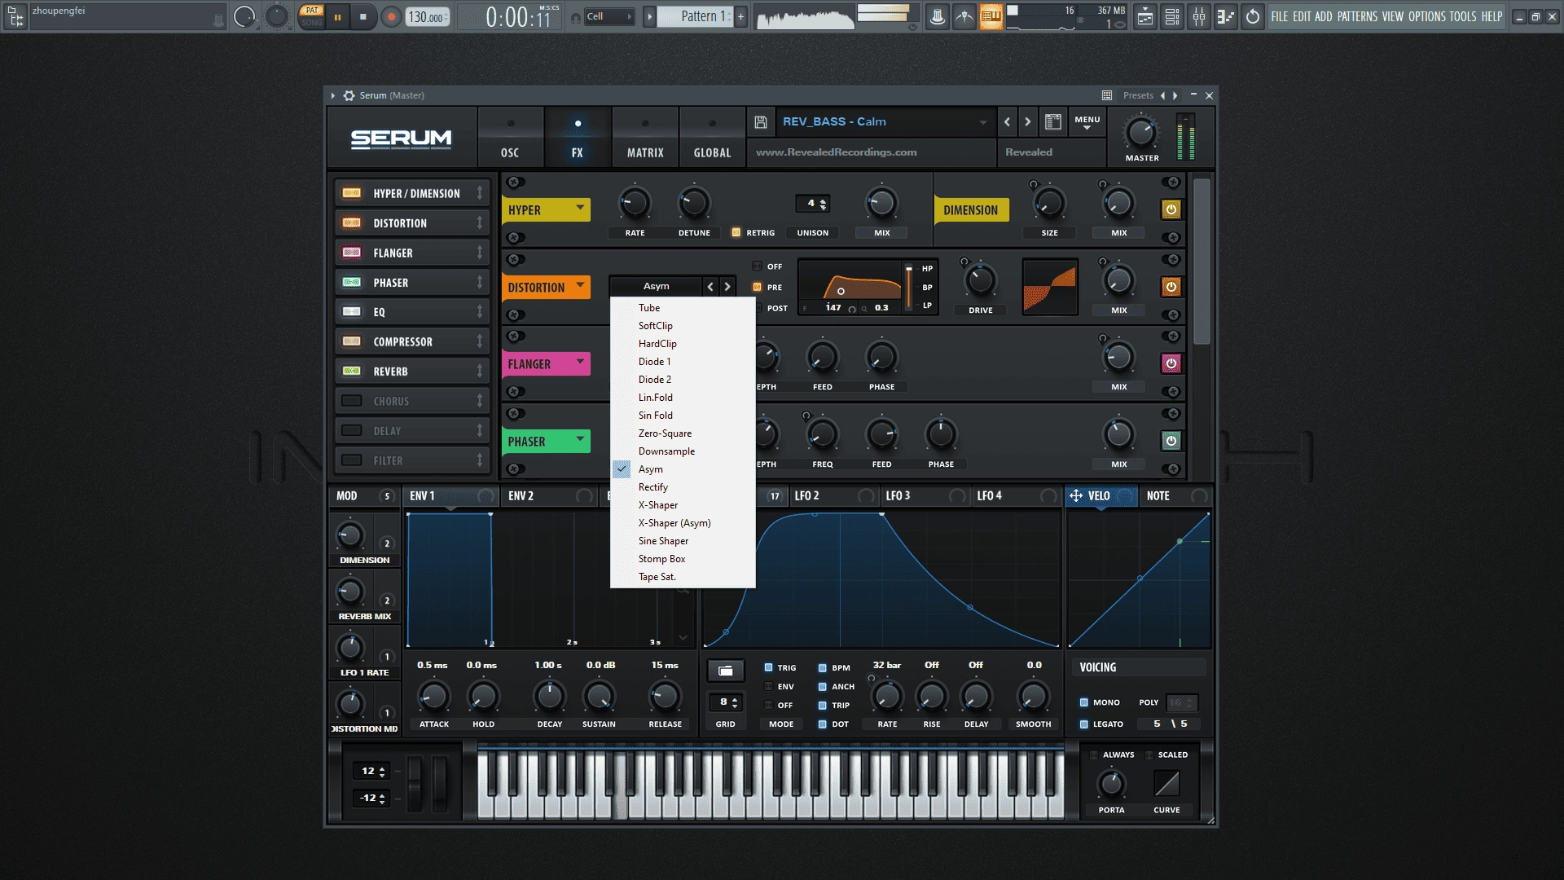Go to next preset with right arrow

(1027, 122)
